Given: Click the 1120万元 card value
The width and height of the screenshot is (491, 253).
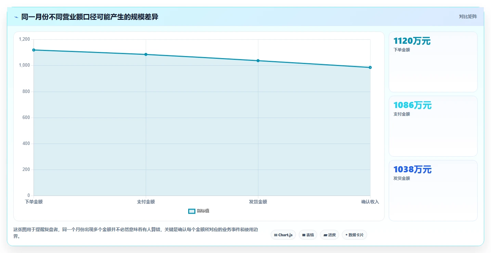Looking at the screenshot, I should pyautogui.click(x=412, y=41).
